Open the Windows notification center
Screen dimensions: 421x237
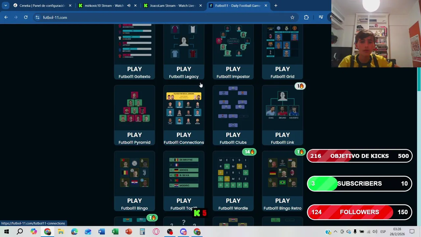(x=412, y=232)
